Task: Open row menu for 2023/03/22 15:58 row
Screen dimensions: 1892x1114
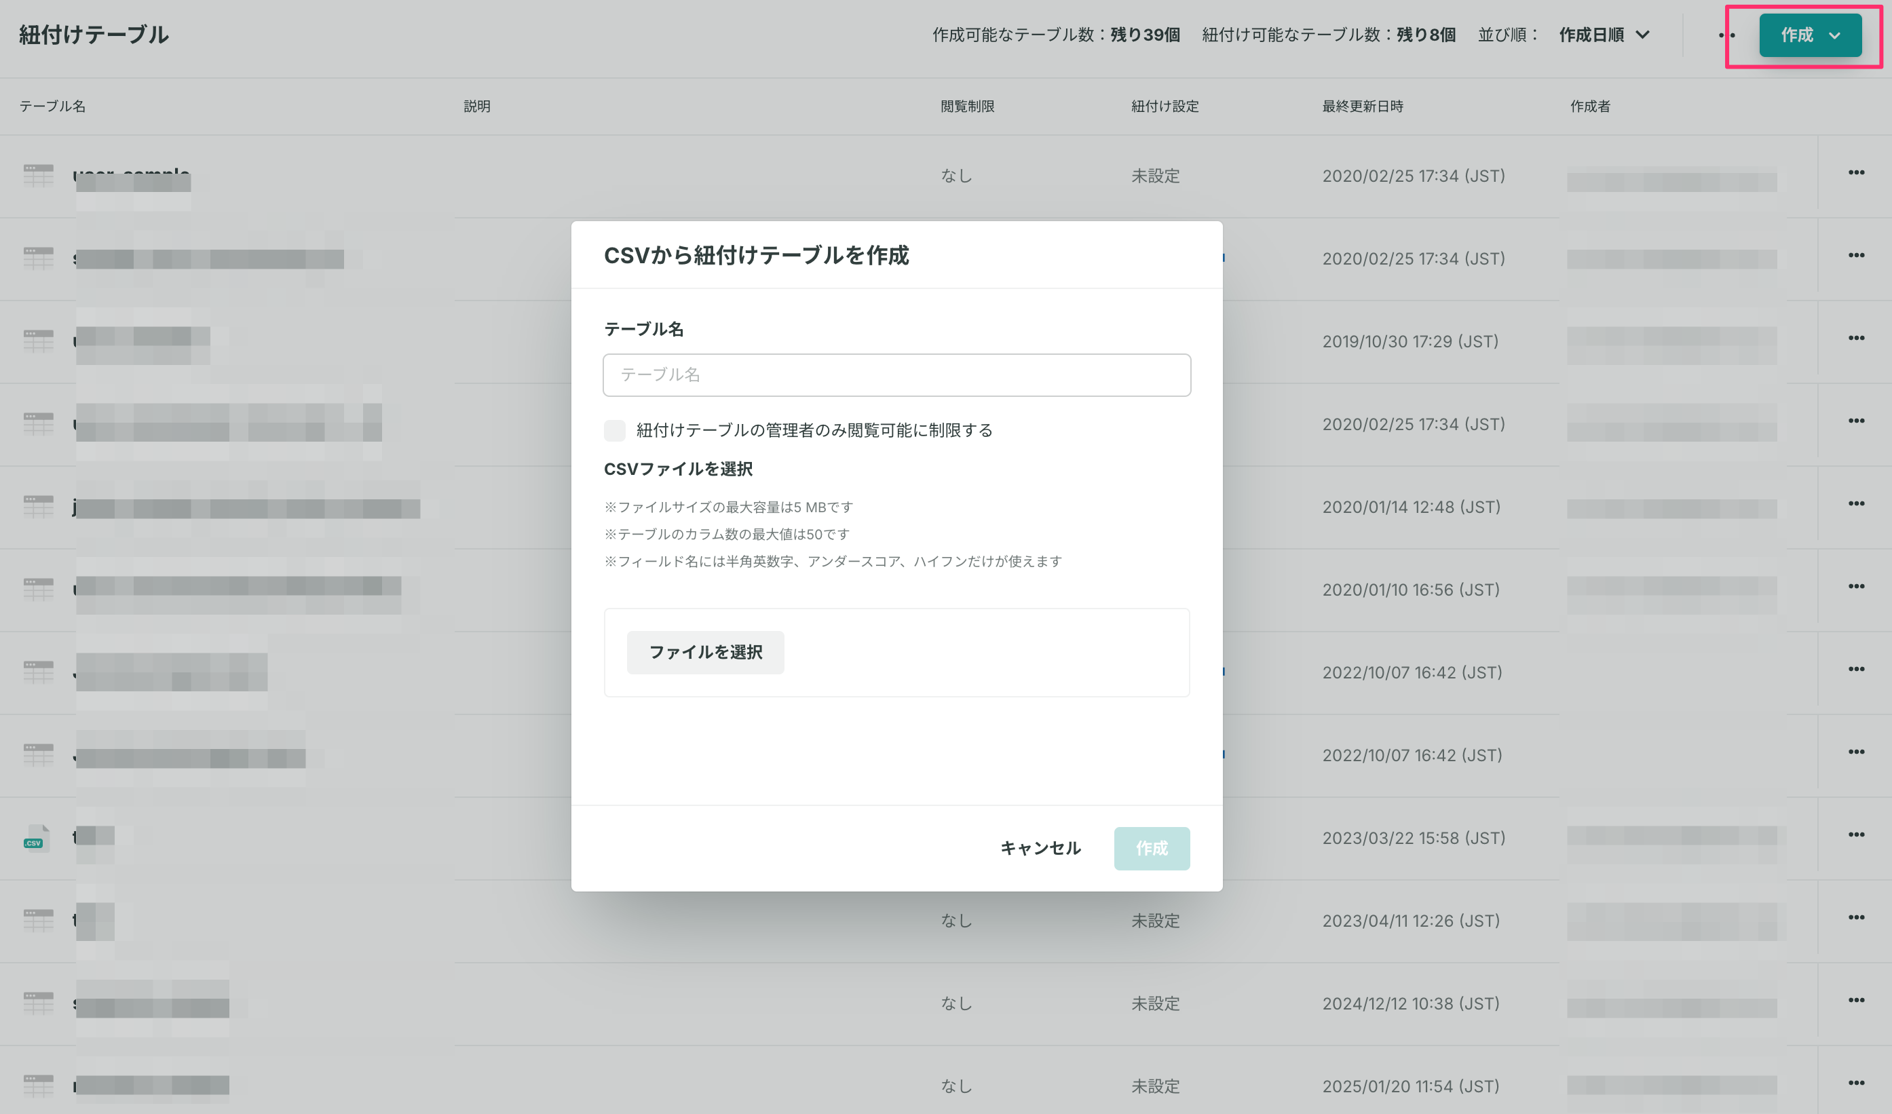Action: pos(1856,834)
